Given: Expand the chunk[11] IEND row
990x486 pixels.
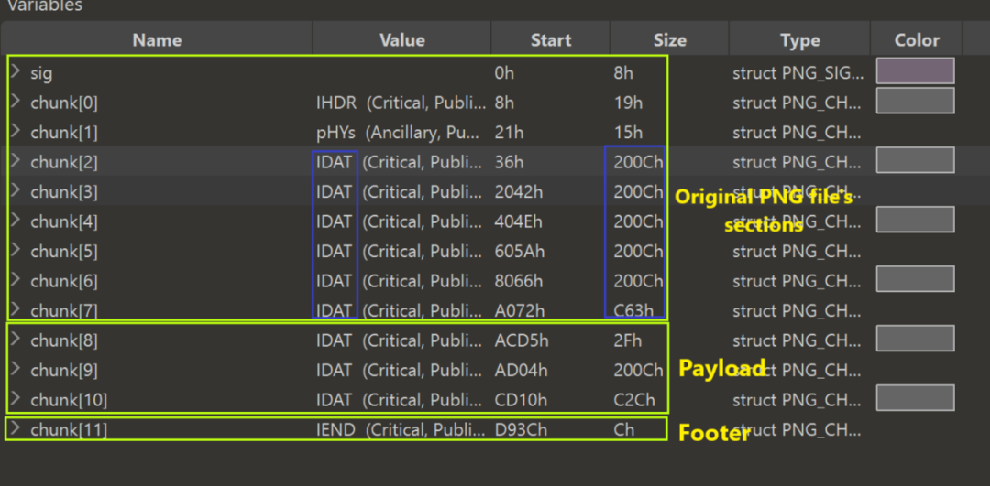Looking at the screenshot, I should tap(16, 428).
